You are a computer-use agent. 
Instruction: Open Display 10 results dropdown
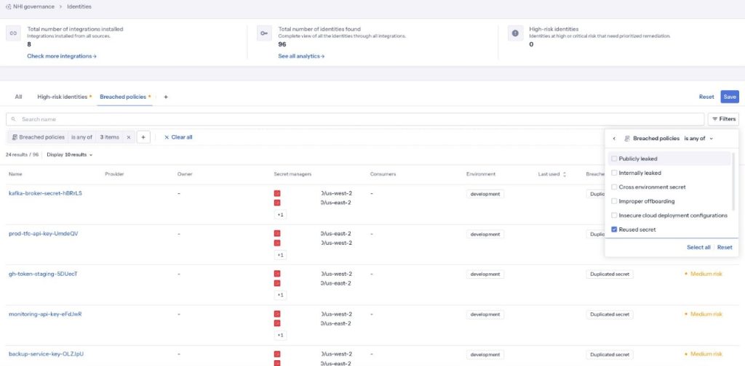click(69, 155)
